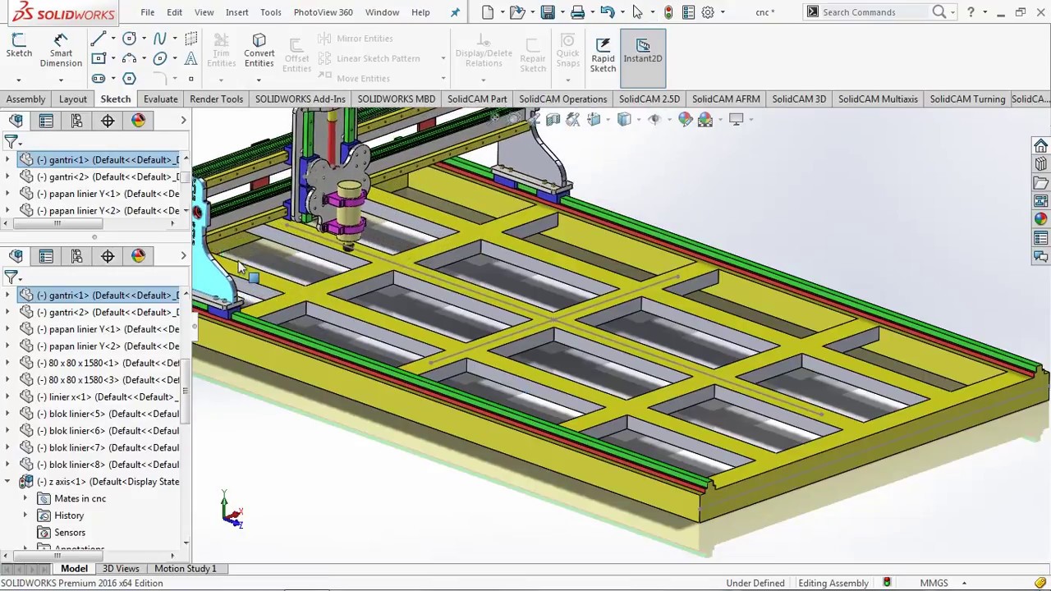Open the Insert menu
The image size is (1051, 591).
tap(236, 12)
